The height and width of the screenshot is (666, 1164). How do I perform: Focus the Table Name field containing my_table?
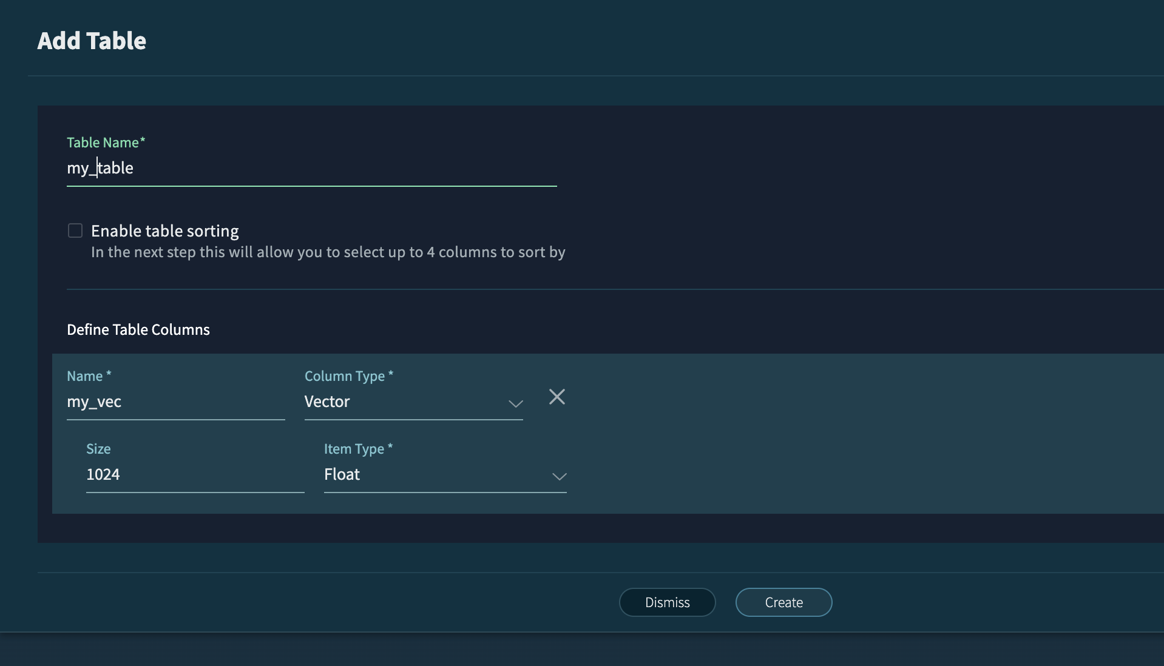(x=311, y=168)
